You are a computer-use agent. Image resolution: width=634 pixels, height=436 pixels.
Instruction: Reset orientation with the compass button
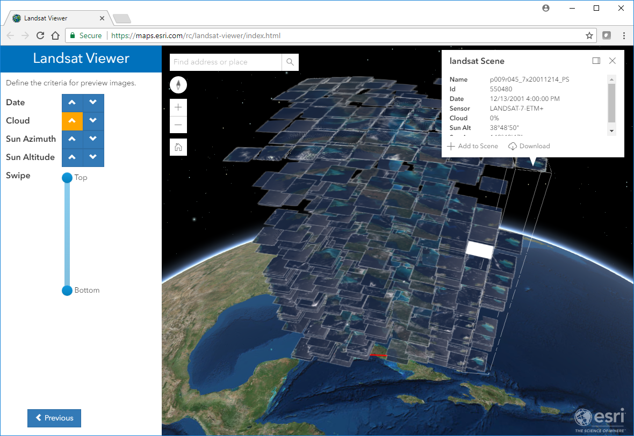click(178, 85)
